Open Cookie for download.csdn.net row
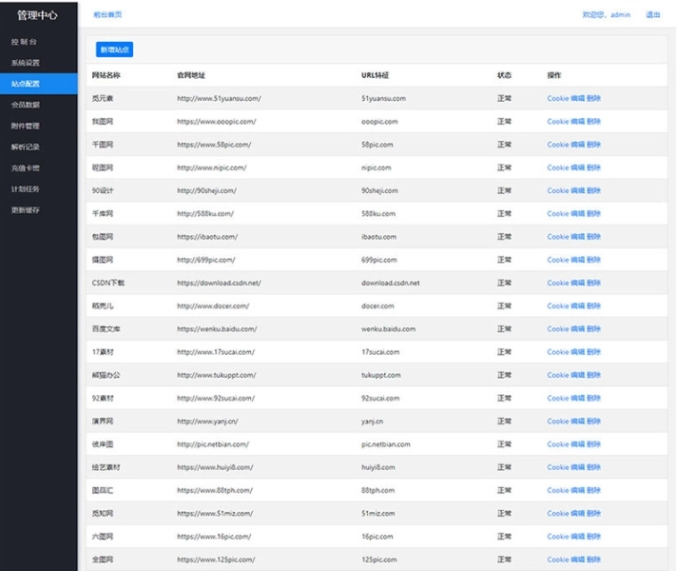This screenshot has height=571, width=677. point(558,283)
